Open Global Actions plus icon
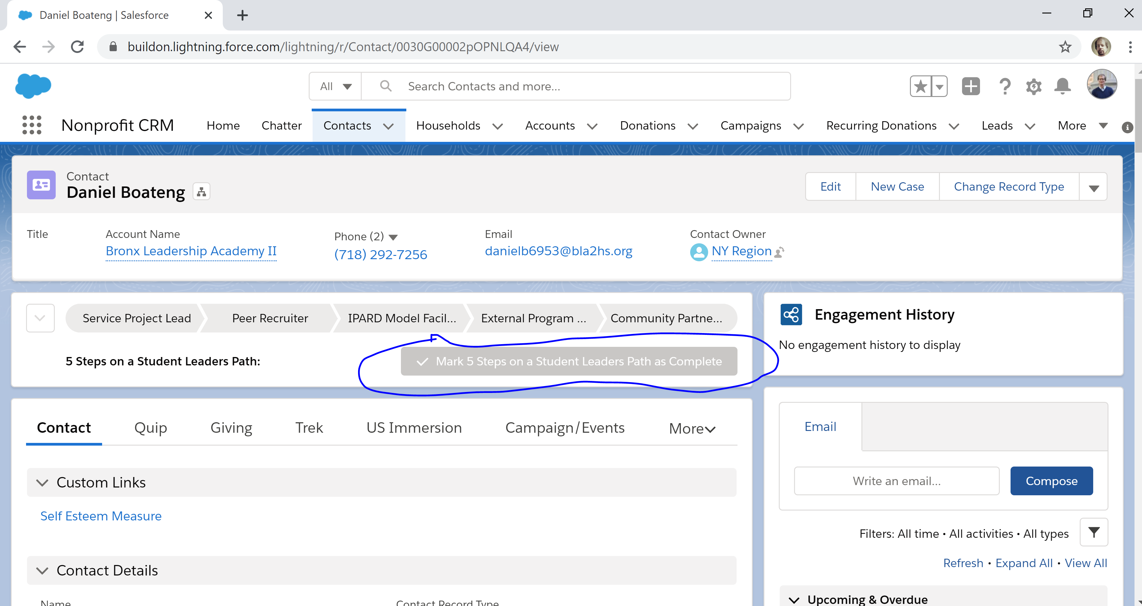 point(970,86)
